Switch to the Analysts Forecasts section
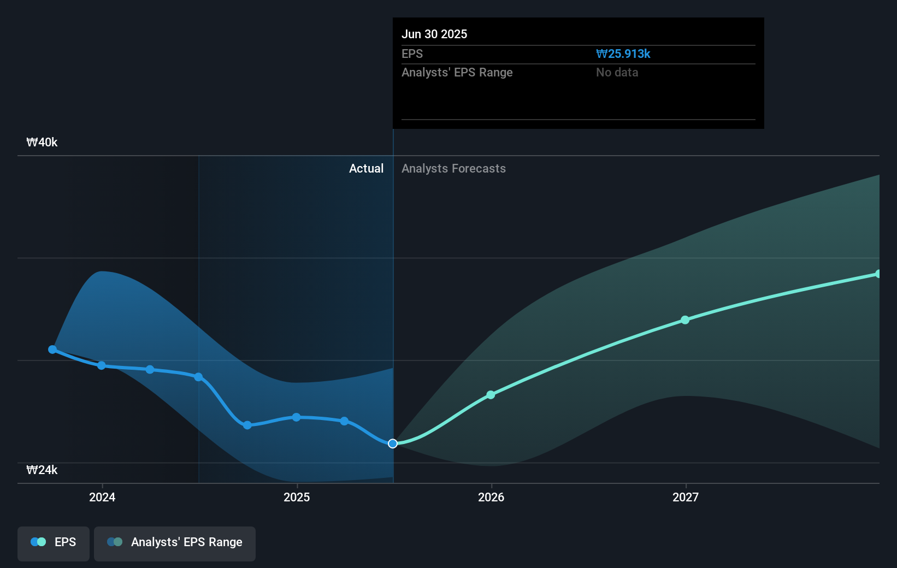The width and height of the screenshot is (897, 568). 453,168
